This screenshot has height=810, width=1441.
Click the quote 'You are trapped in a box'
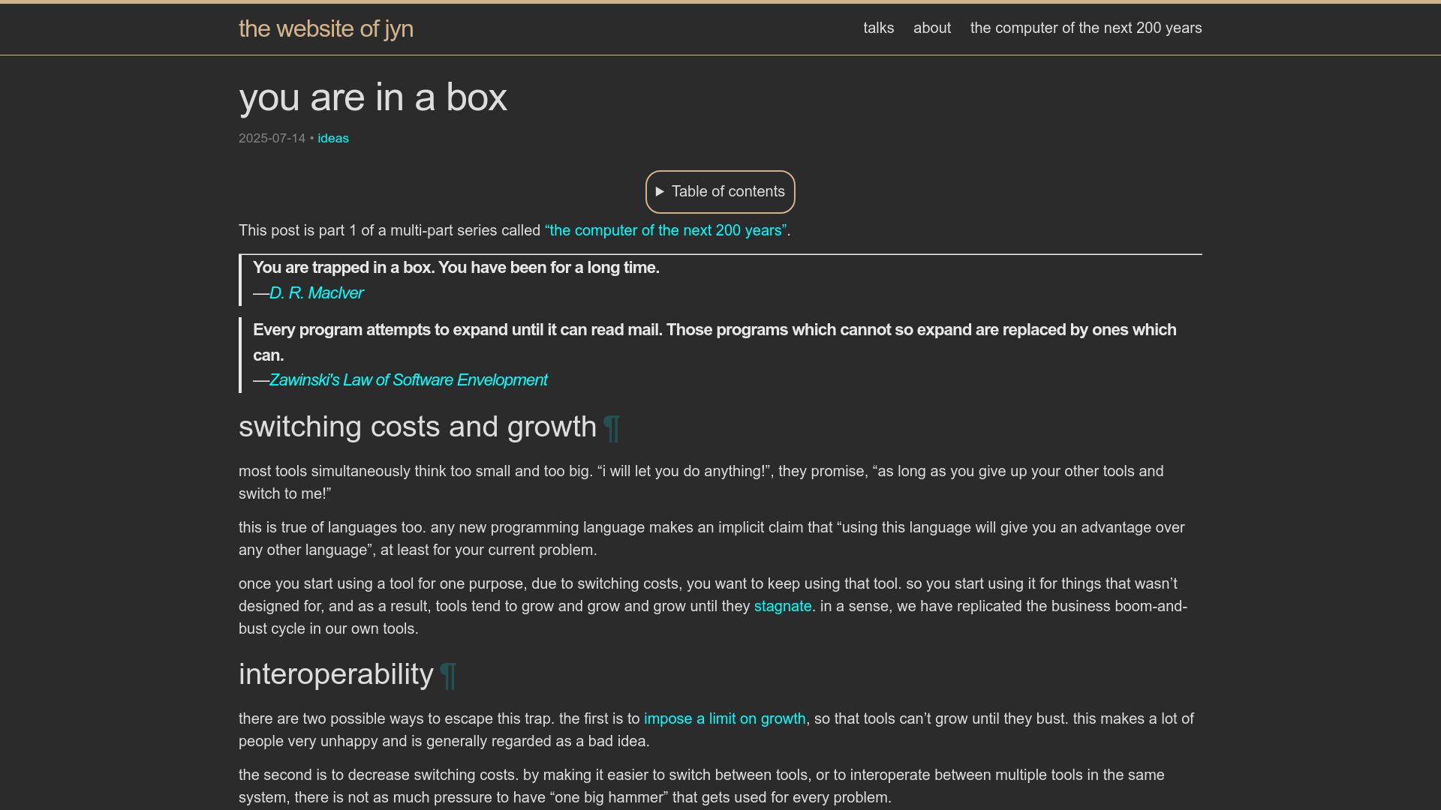456,268
